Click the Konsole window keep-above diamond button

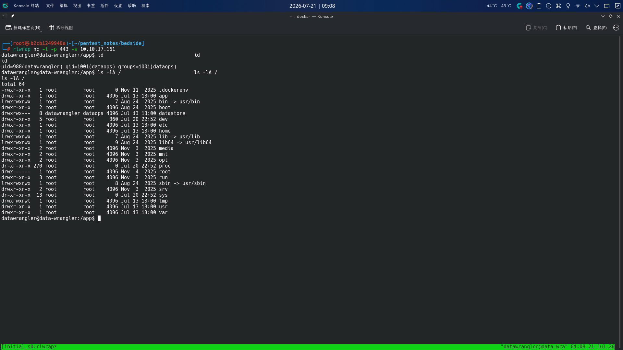[611, 16]
